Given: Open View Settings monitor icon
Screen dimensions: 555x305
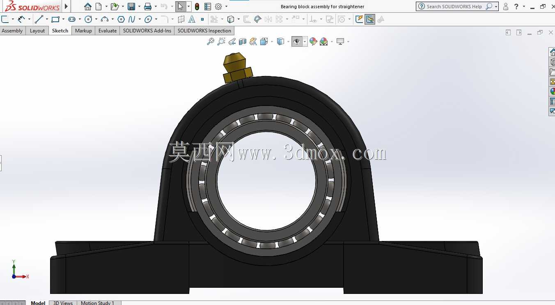Looking at the screenshot, I should tap(340, 41).
